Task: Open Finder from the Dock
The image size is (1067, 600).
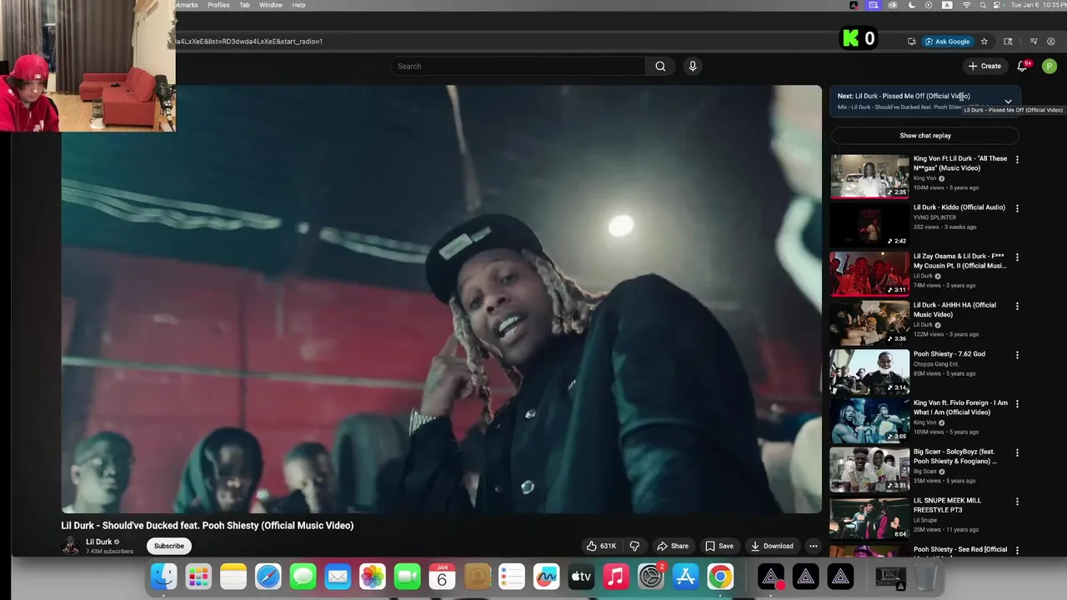Action: [x=163, y=577]
